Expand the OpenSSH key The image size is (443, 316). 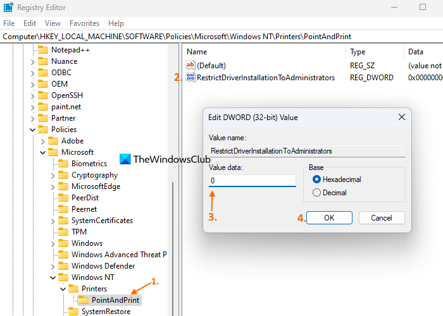tap(32, 96)
